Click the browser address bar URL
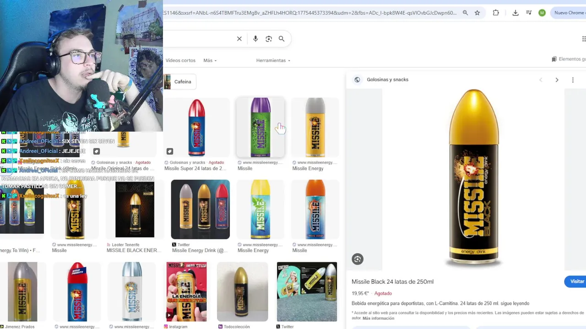 click(x=310, y=13)
